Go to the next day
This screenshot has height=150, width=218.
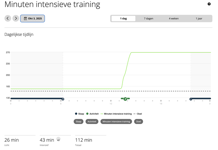[16, 18]
